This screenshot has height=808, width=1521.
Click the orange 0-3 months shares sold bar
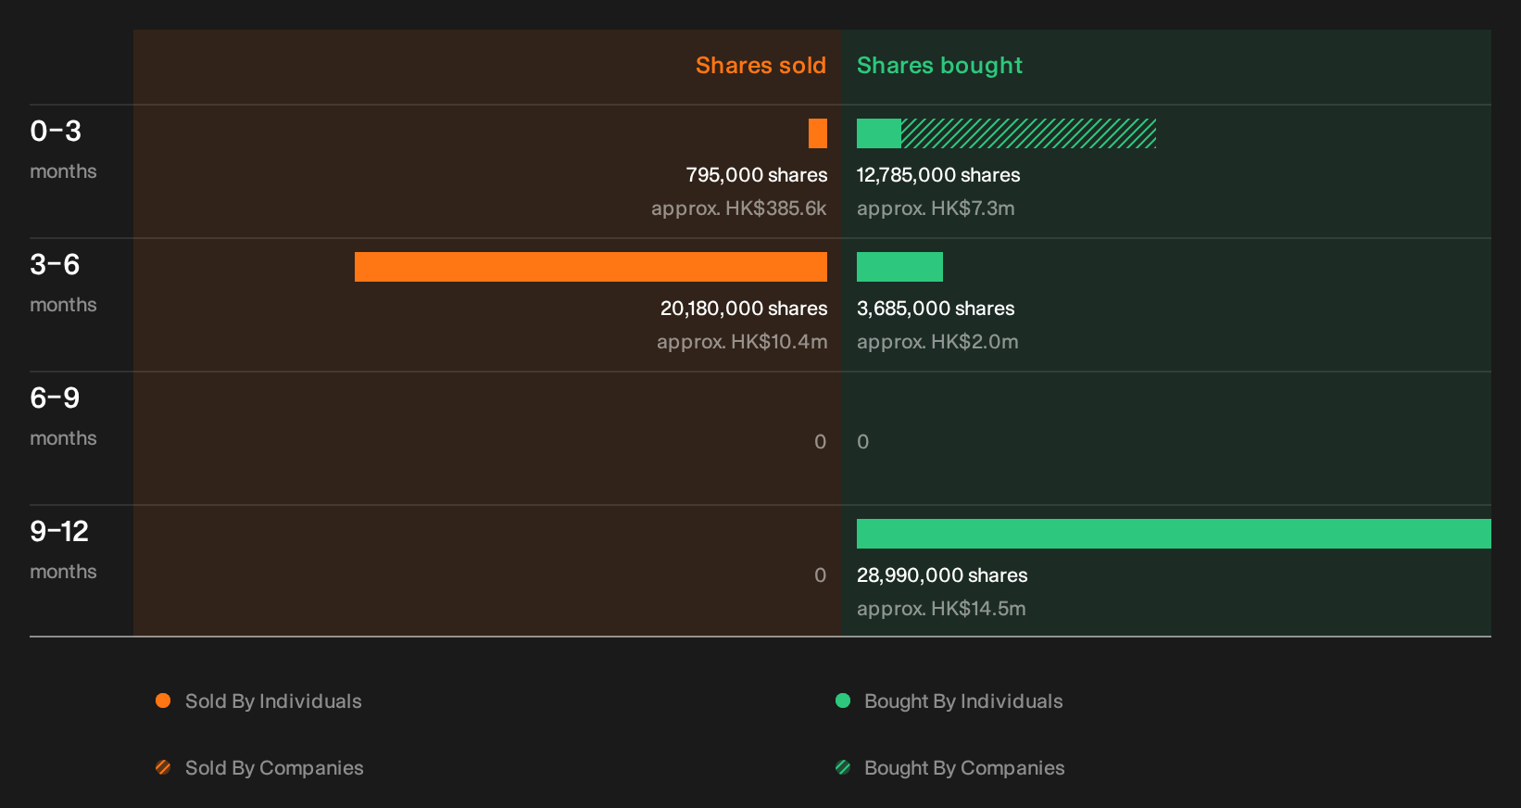(818, 133)
